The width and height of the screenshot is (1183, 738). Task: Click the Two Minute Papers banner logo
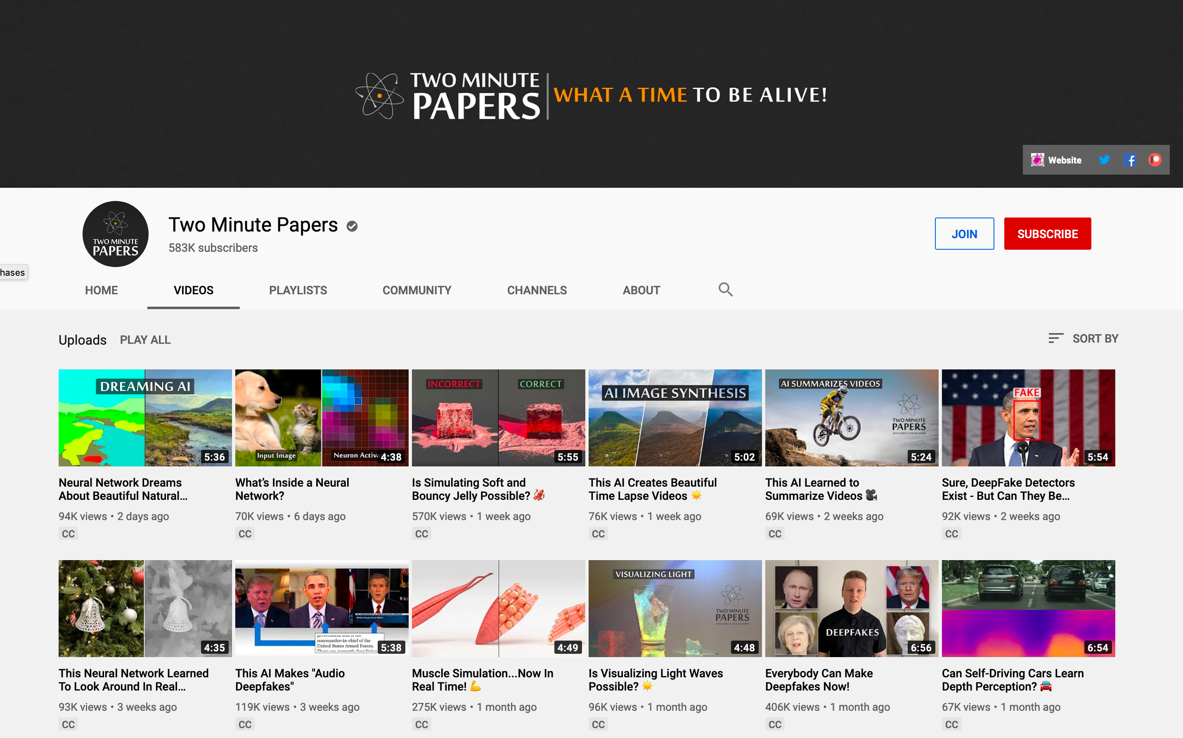[x=447, y=96]
